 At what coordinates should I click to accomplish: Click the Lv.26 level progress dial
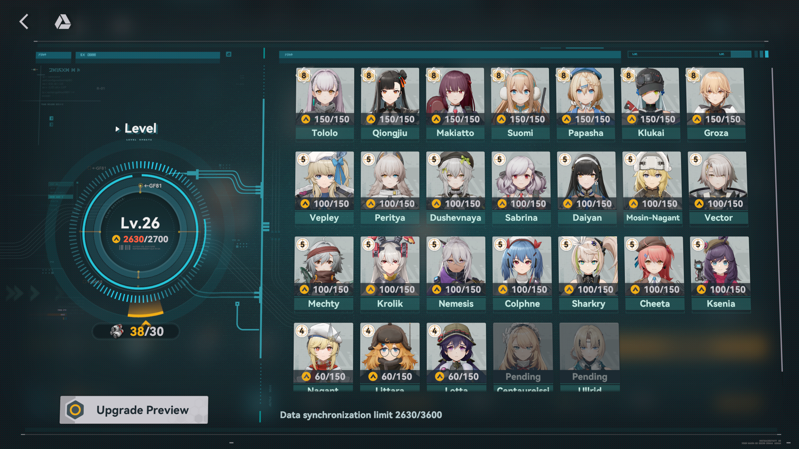click(x=140, y=232)
